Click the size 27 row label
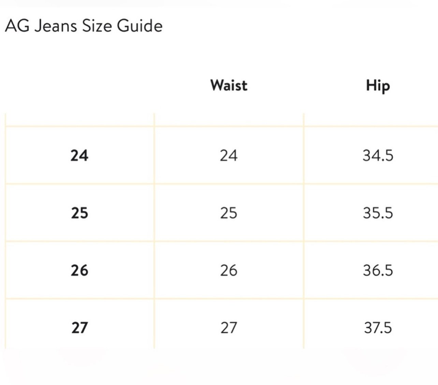Screen dimensions: 438x385 tap(79, 328)
